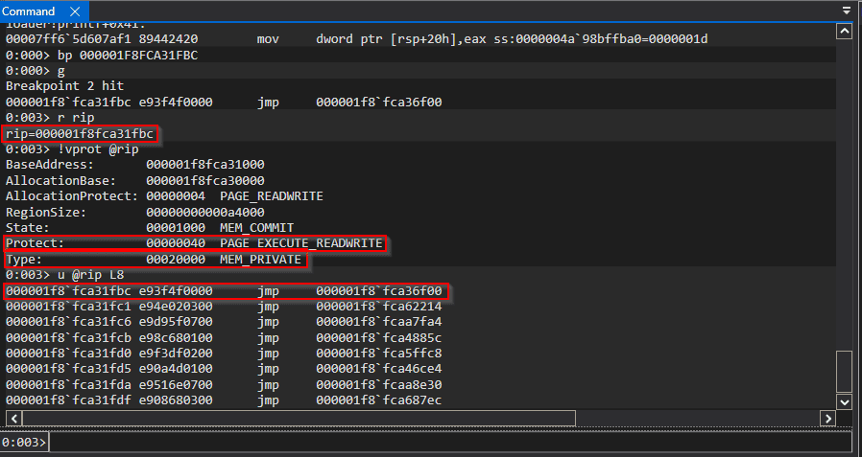Click the 0:003> prompt label
Viewport: 862px width, 457px height.
[24, 443]
